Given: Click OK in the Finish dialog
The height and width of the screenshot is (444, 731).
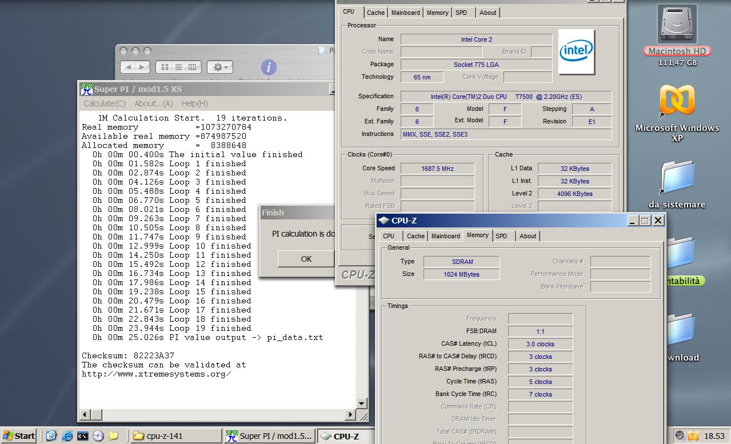Looking at the screenshot, I should (306, 259).
